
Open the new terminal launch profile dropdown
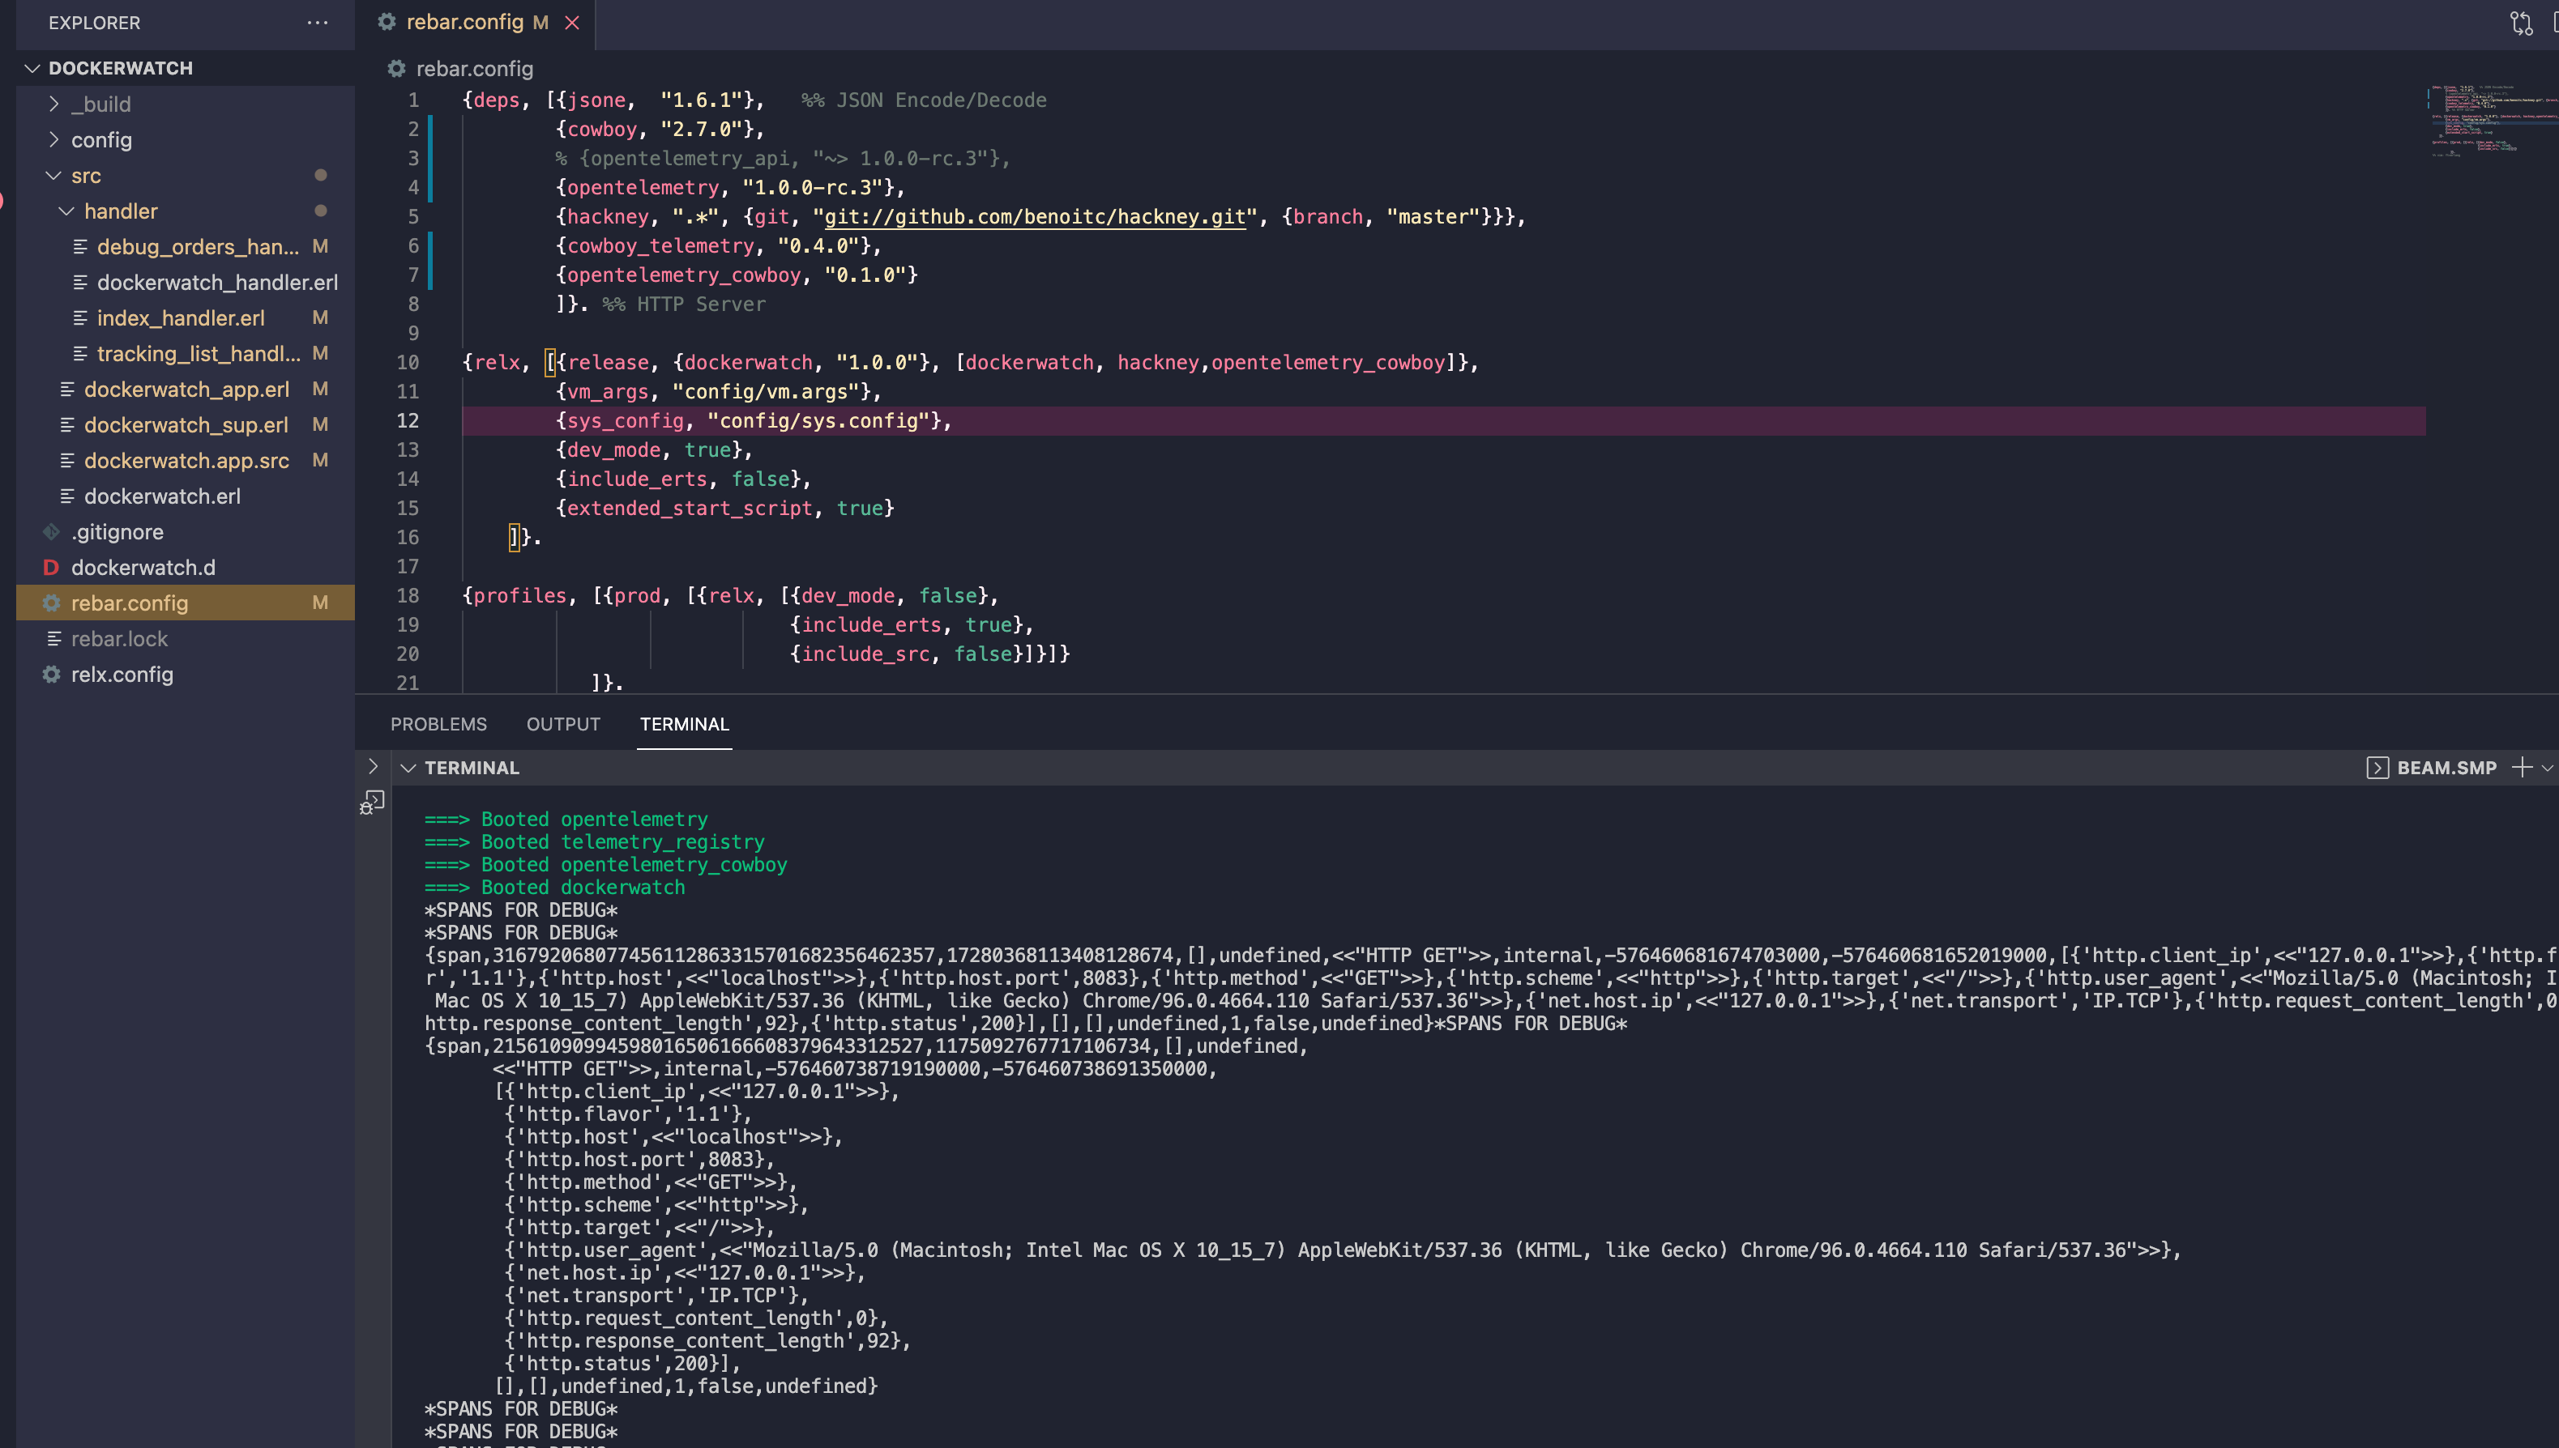(2547, 767)
